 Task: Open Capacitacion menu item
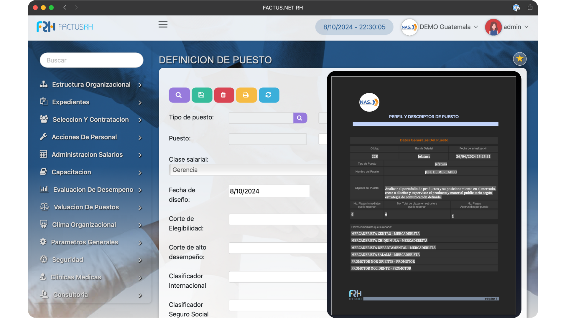click(71, 172)
